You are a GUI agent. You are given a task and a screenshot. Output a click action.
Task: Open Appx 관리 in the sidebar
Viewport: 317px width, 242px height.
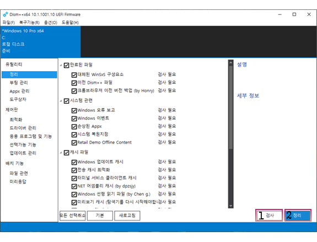(x=19, y=91)
